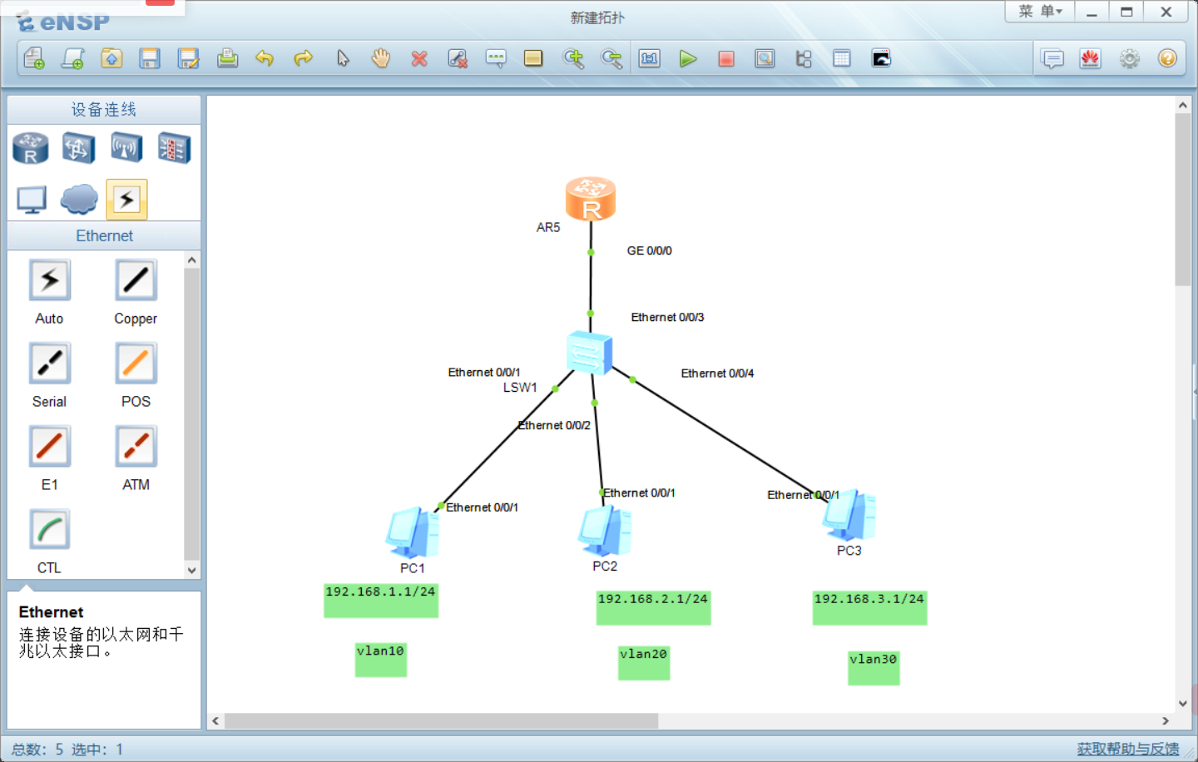1198x762 pixels.
Task: Zoom out of the topology canvas
Action: (x=611, y=58)
